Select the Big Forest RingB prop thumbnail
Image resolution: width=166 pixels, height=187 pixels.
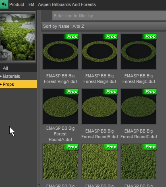100,51
